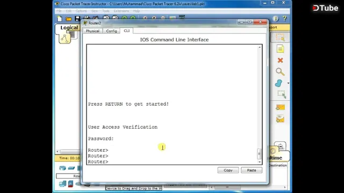Click the Add Complex PDU envelope icon
Screen dimensions: 344x193
coord(280,119)
